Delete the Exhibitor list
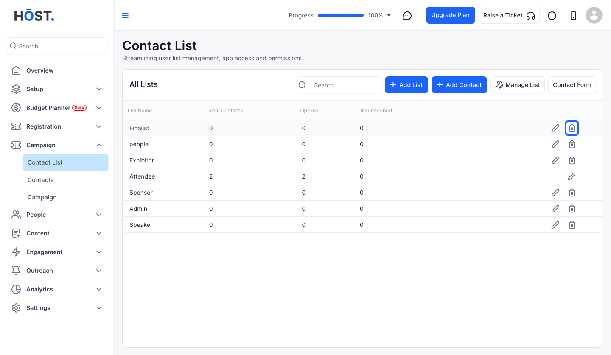 point(572,160)
